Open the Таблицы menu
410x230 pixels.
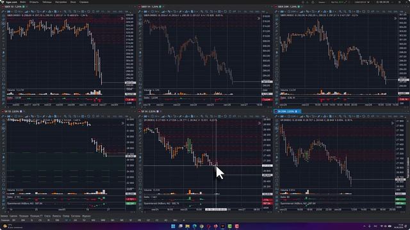pyautogui.click(x=47, y=2)
